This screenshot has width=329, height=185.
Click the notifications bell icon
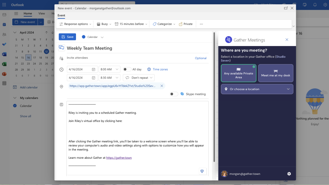315,5
